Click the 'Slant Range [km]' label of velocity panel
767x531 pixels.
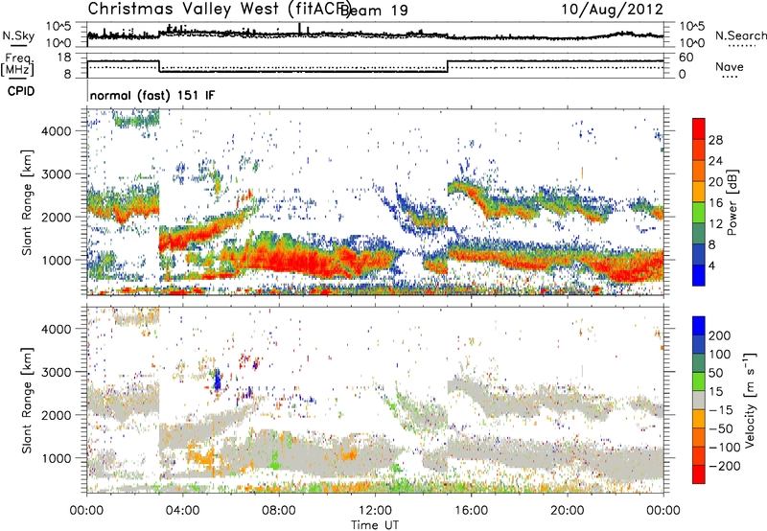click(27, 400)
